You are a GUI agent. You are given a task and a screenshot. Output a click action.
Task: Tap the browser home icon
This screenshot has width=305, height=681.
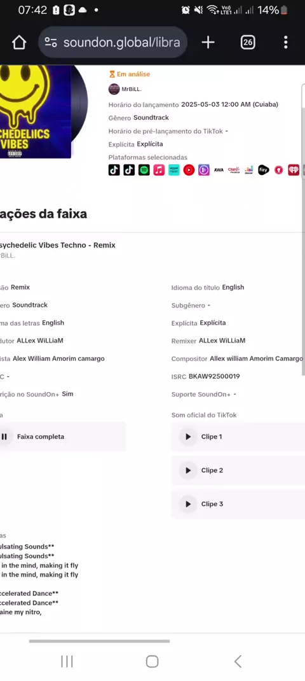pos(19,42)
